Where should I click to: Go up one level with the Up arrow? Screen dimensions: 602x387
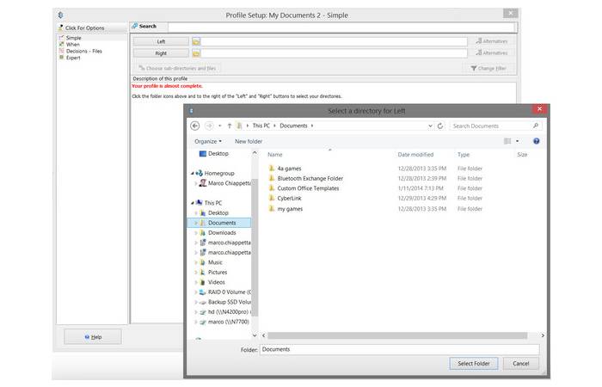tap(228, 126)
